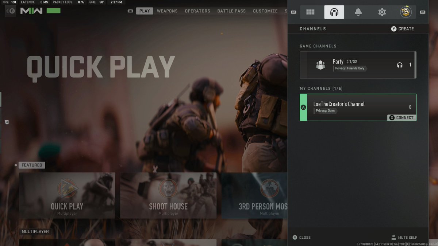
Task: Click the LB indicator beside PLAY tab
Action: pos(130,11)
